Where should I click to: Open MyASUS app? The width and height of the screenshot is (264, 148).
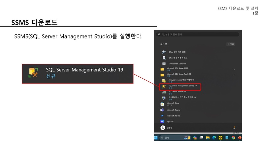click(x=170, y=121)
